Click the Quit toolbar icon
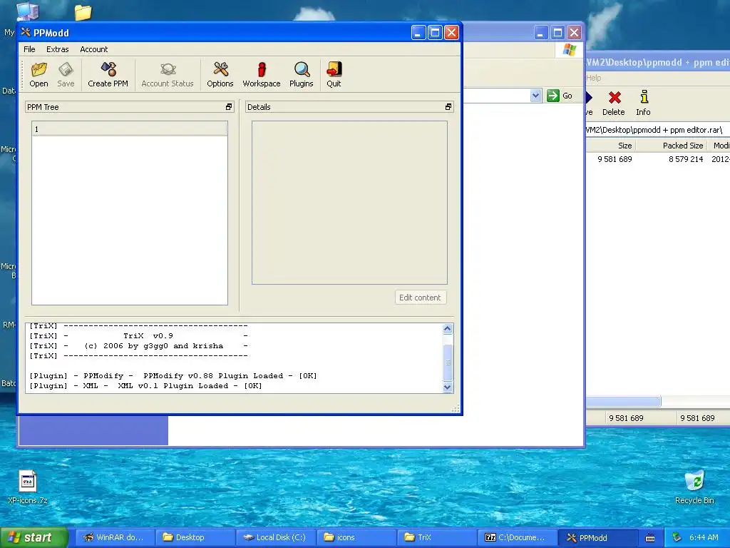This screenshot has height=548, width=730. (x=334, y=74)
